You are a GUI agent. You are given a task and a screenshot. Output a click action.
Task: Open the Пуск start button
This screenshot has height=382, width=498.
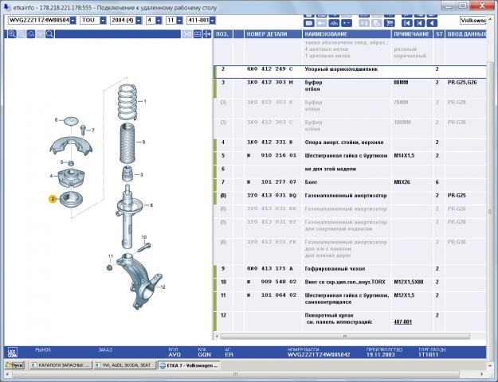(x=14, y=365)
